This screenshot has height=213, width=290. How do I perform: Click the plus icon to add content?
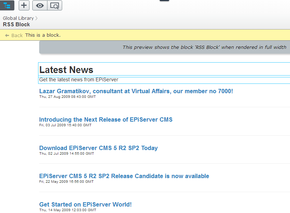point(24,5)
